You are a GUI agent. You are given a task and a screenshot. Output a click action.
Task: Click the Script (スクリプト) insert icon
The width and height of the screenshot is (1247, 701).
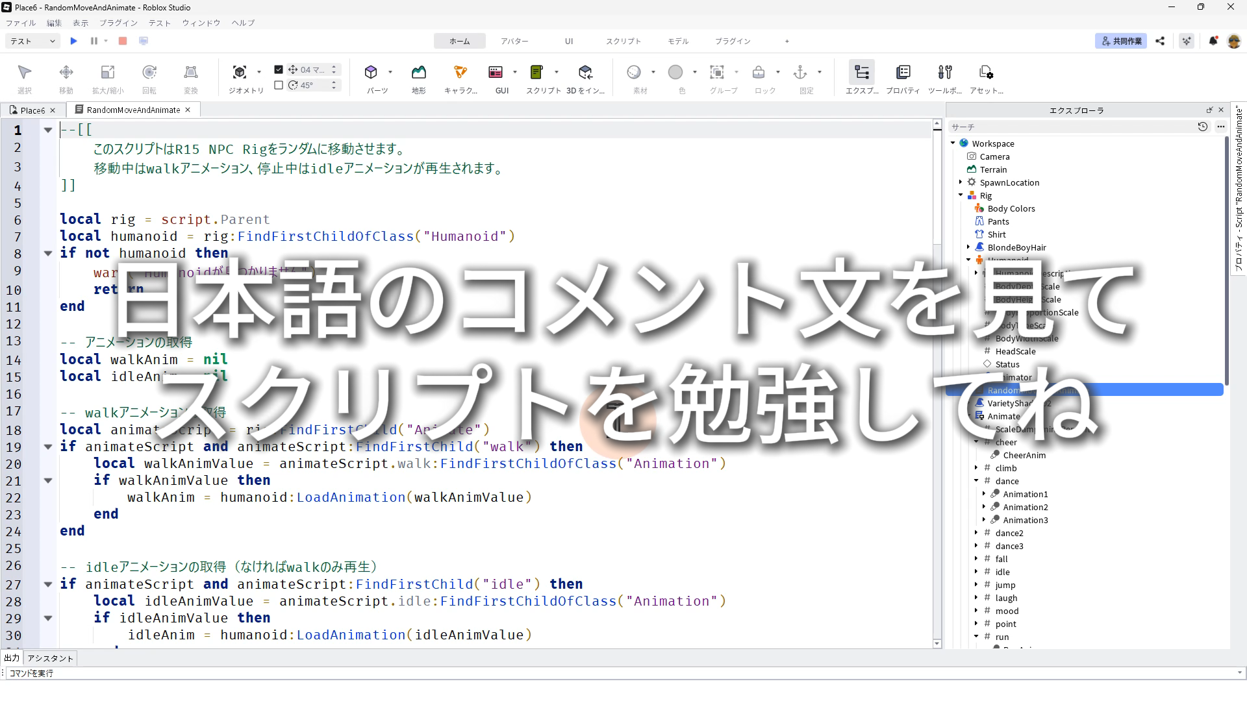coord(536,72)
